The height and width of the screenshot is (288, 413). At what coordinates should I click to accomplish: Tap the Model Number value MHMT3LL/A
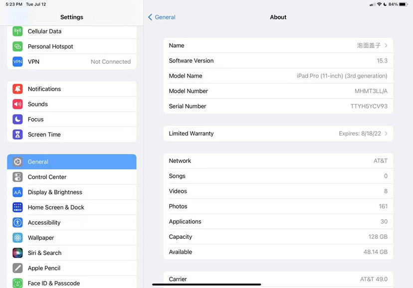(x=371, y=91)
